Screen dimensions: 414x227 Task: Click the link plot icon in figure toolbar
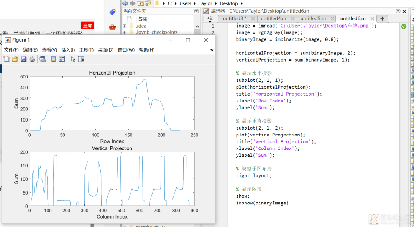tap(43, 59)
